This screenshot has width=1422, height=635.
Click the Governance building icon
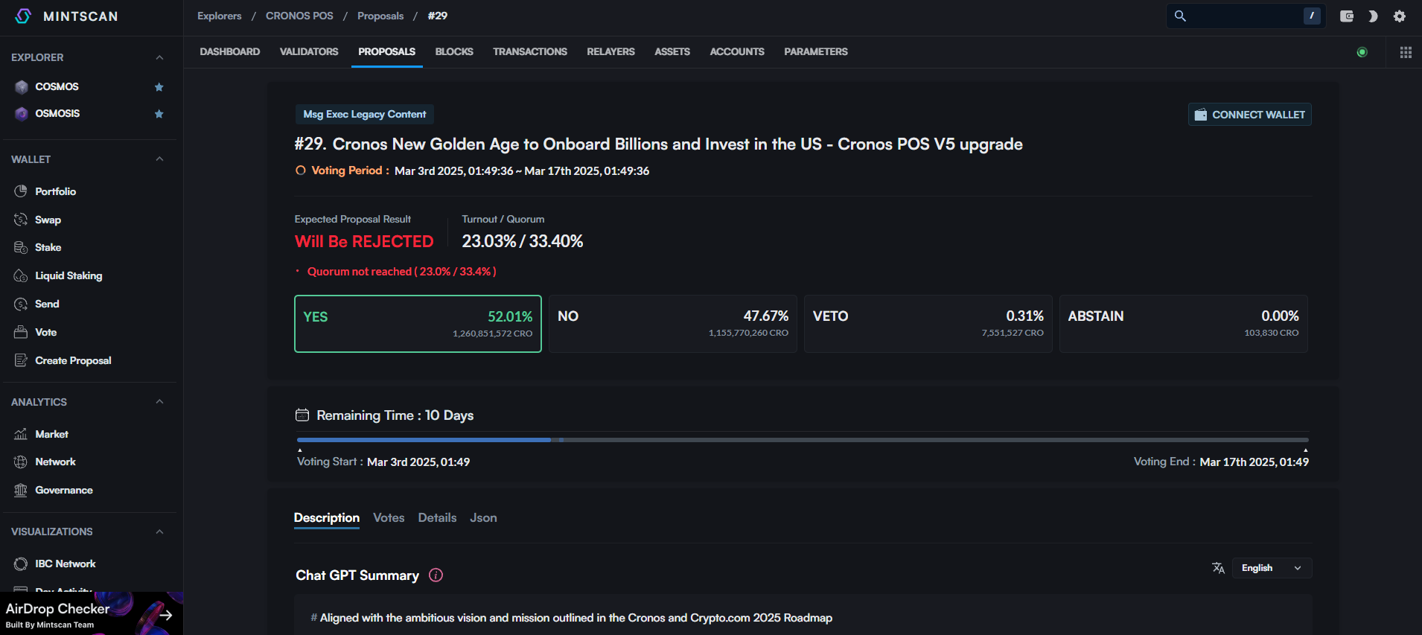pos(21,490)
